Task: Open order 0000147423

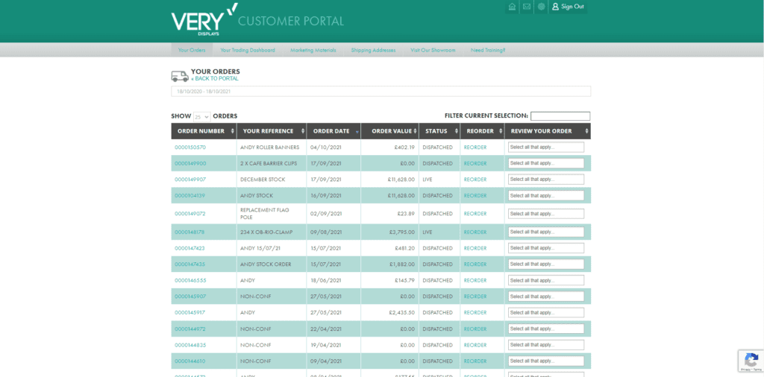Action: [190, 248]
